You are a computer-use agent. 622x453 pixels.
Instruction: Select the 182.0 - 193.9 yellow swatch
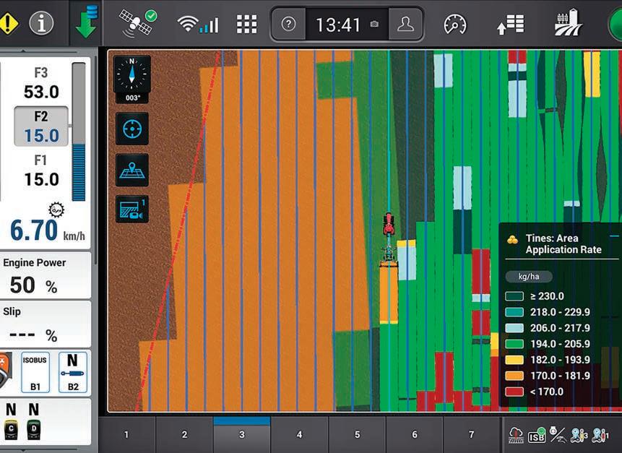(514, 360)
